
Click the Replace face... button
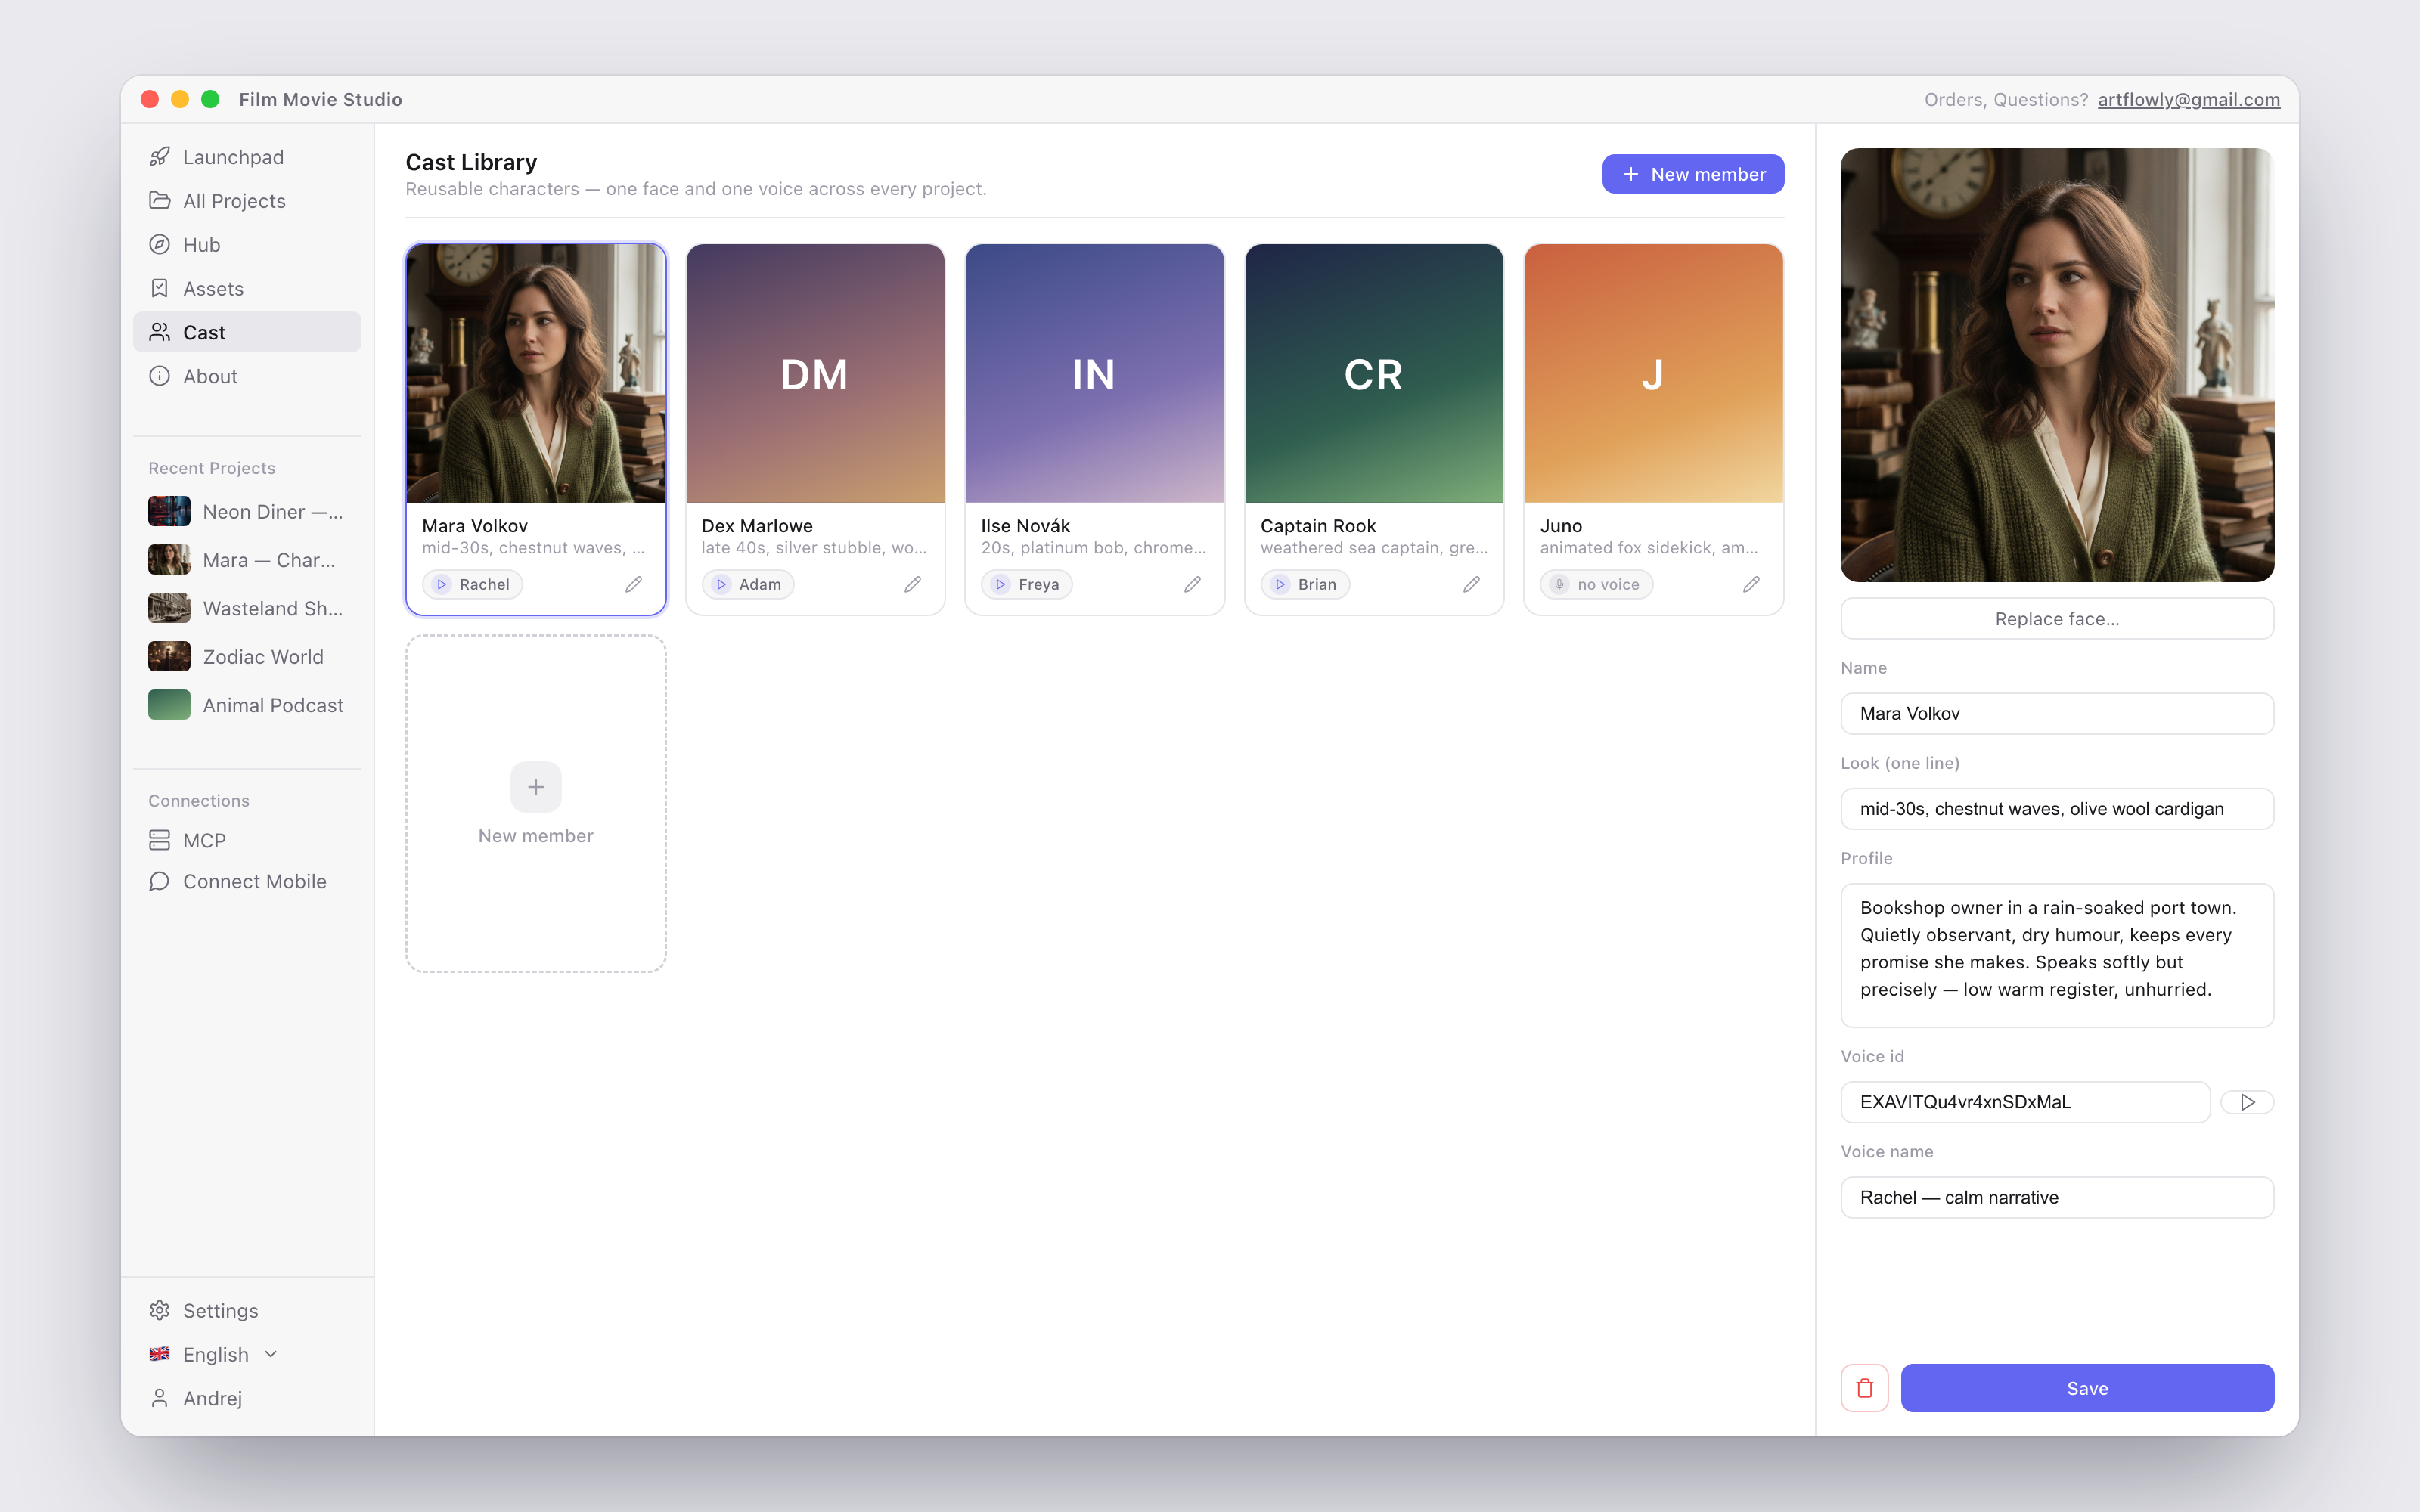click(2057, 619)
